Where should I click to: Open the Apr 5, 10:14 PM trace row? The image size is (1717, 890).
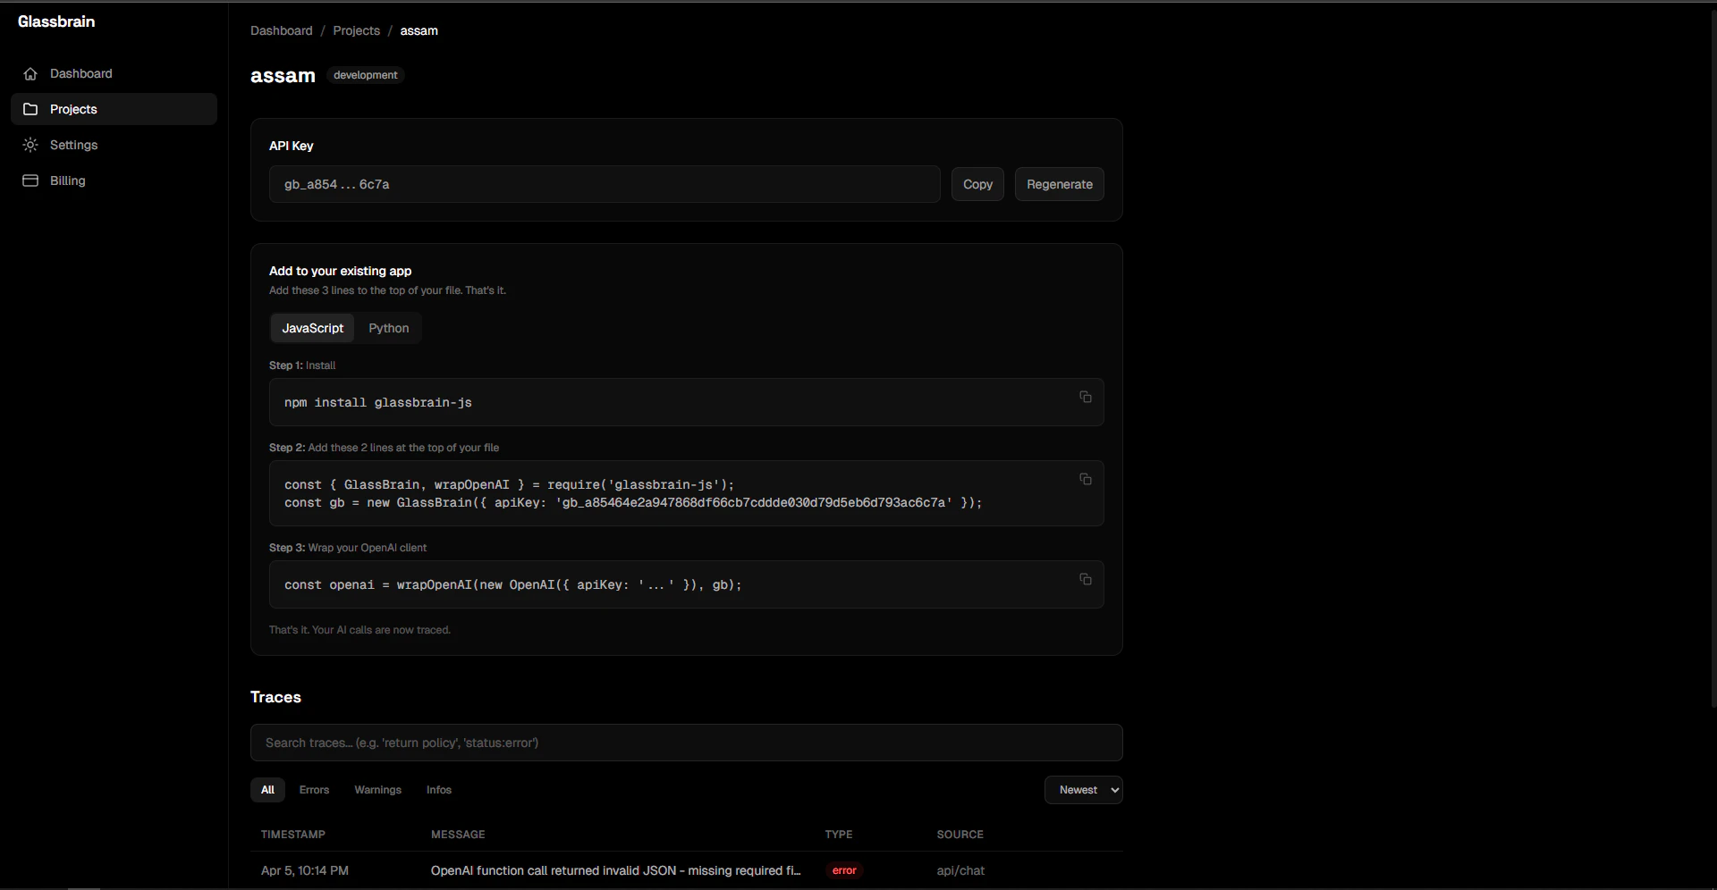tap(686, 870)
